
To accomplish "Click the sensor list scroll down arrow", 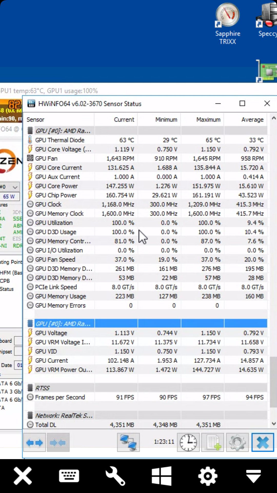I will tap(273, 424).
